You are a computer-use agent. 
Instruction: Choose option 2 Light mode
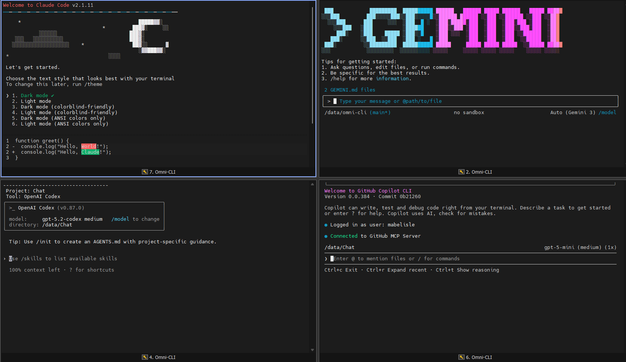pyautogui.click(x=31, y=101)
